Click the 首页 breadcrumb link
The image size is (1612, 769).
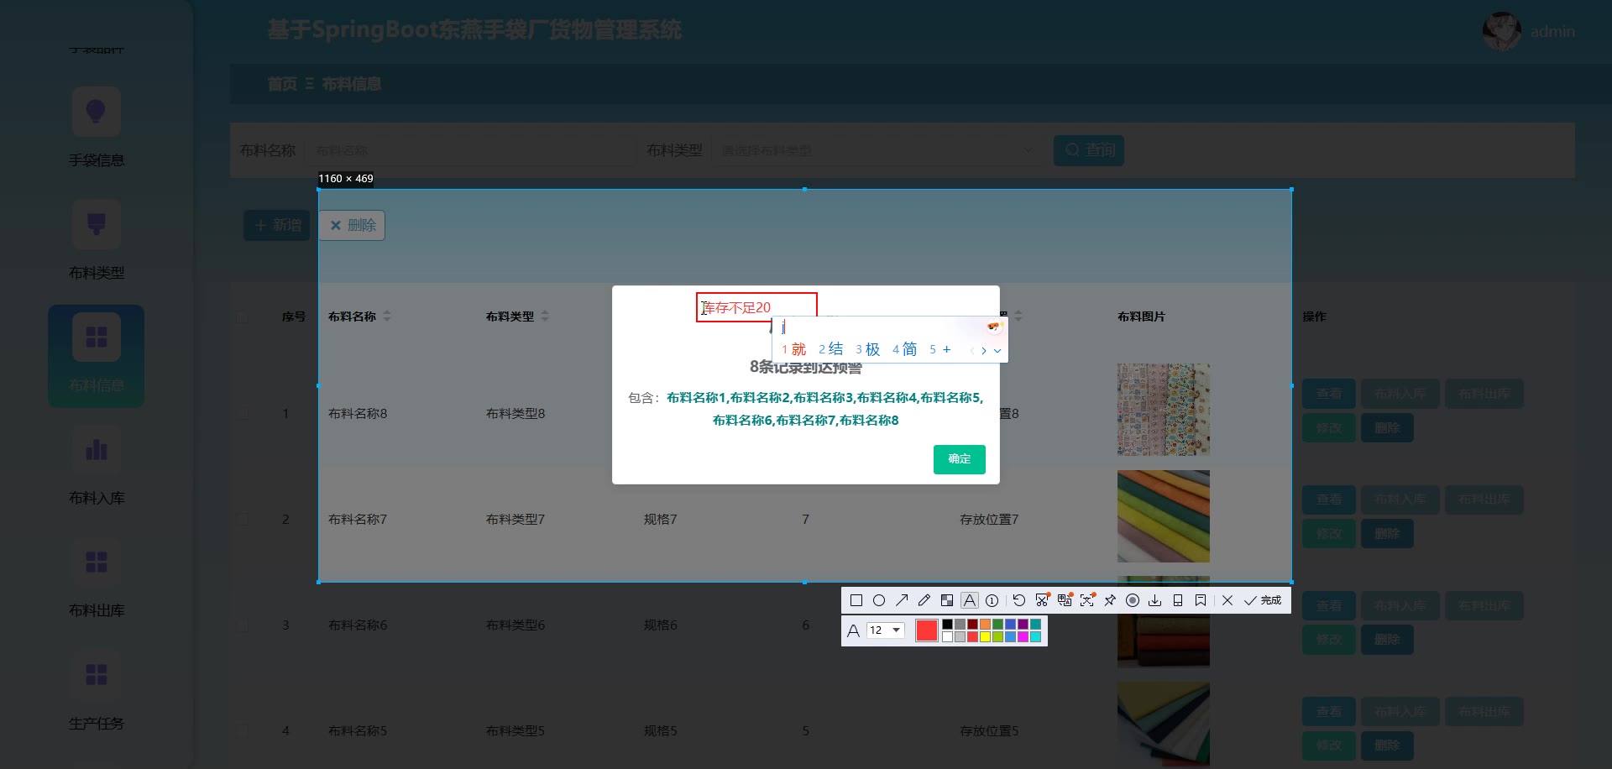click(x=282, y=84)
